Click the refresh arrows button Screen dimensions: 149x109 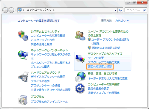[x=120, y=10]
